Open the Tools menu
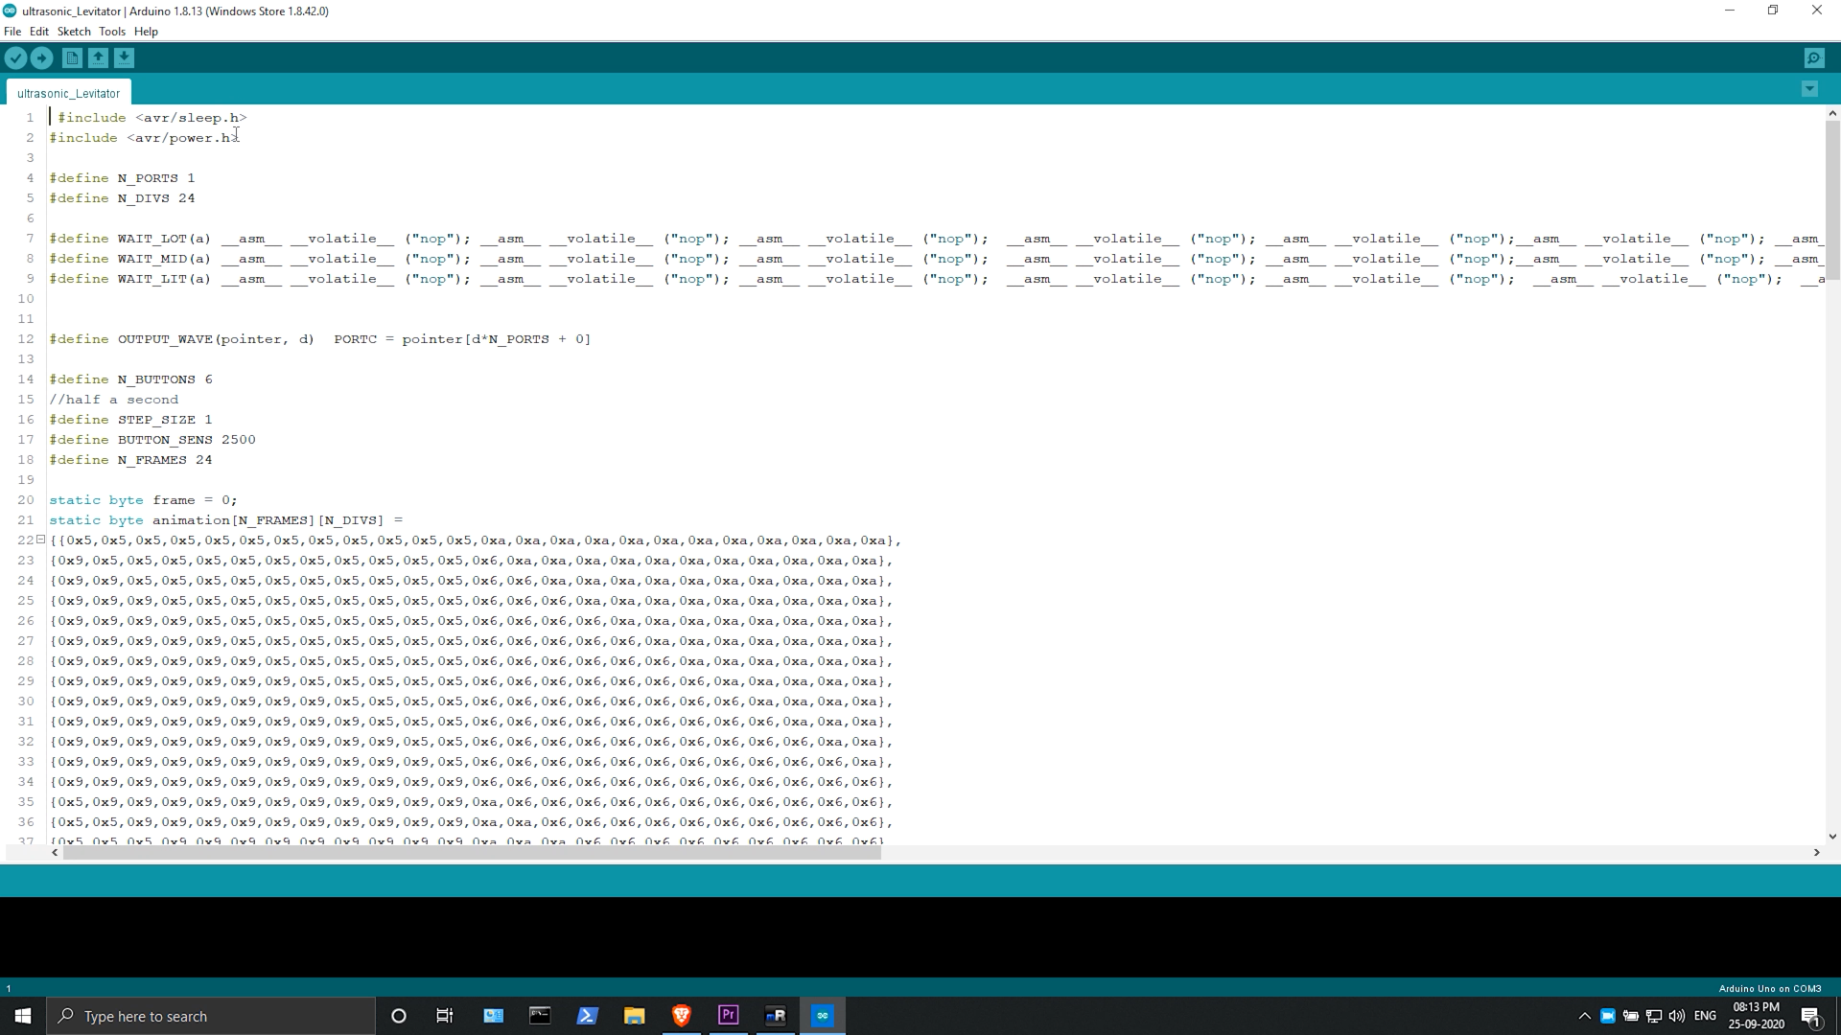 click(x=111, y=32)
